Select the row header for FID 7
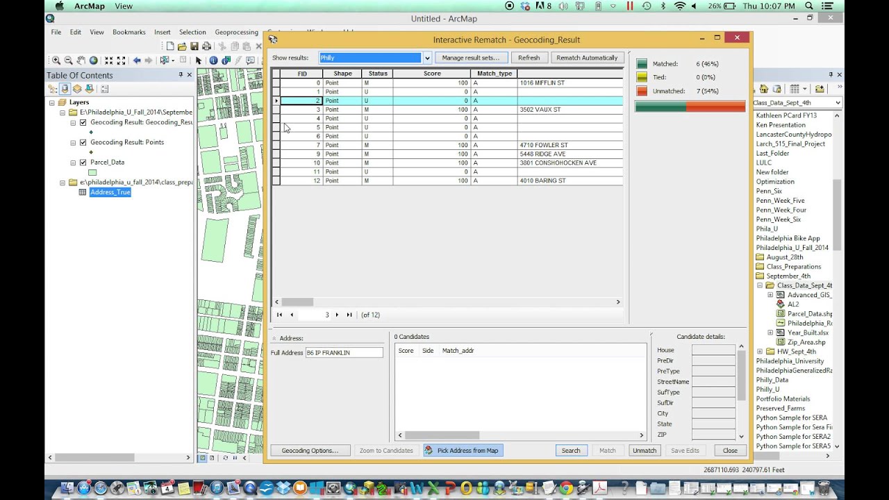This screenshot has height=500, width=889. pyautogui.click(x=276, y=145)
